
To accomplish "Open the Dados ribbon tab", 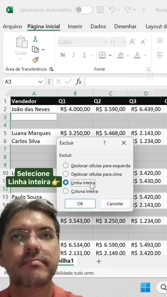I will (x=98, y=26).
